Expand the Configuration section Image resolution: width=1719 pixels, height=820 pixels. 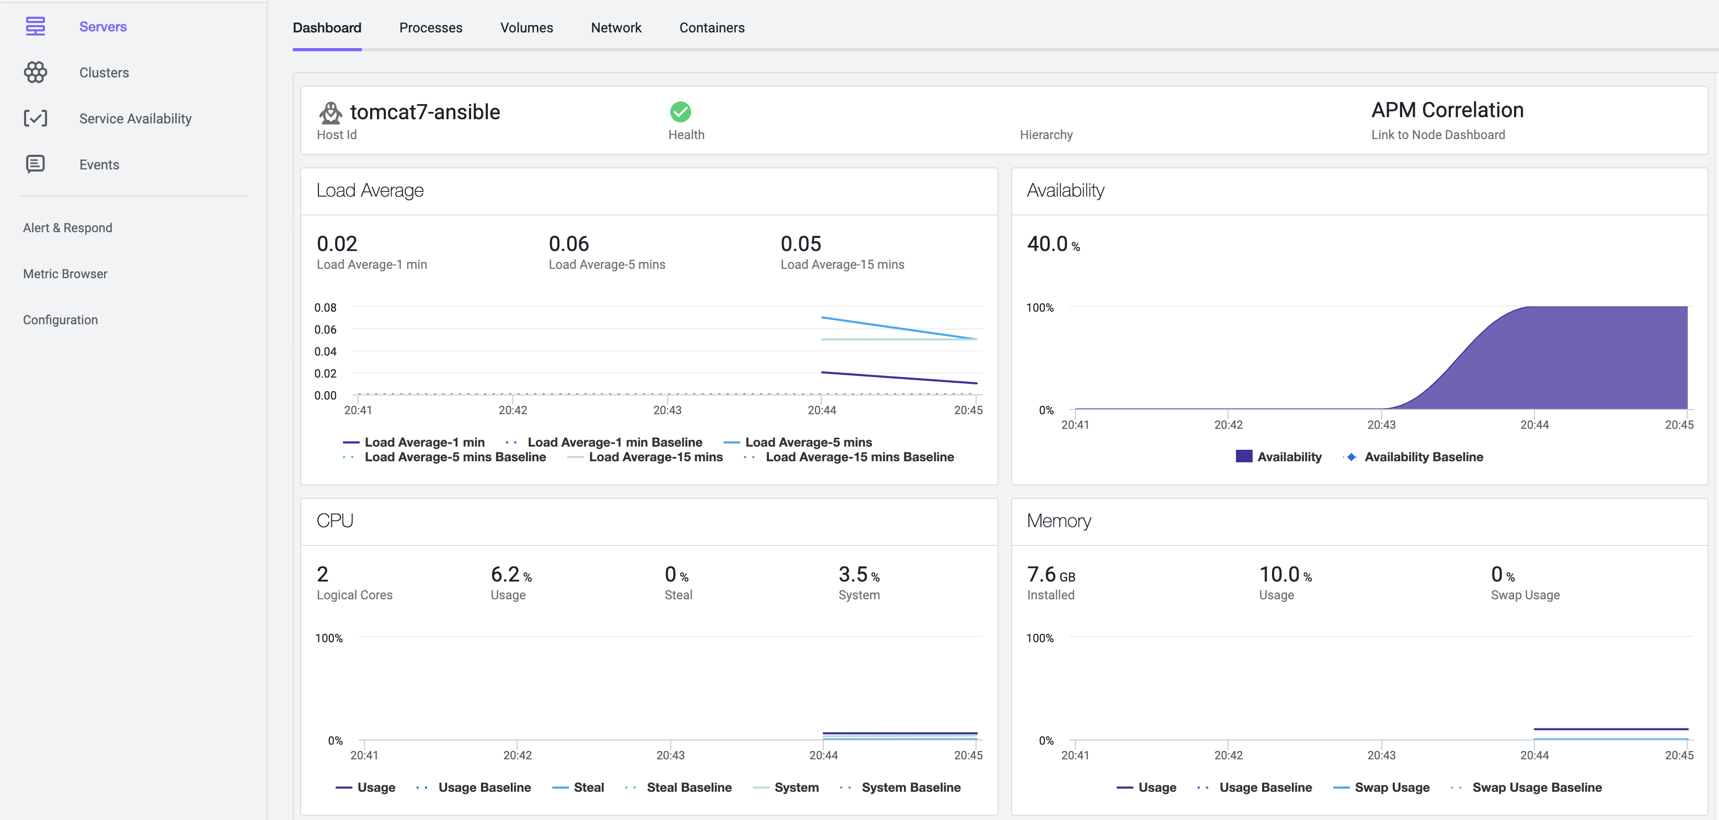point(60,320)
